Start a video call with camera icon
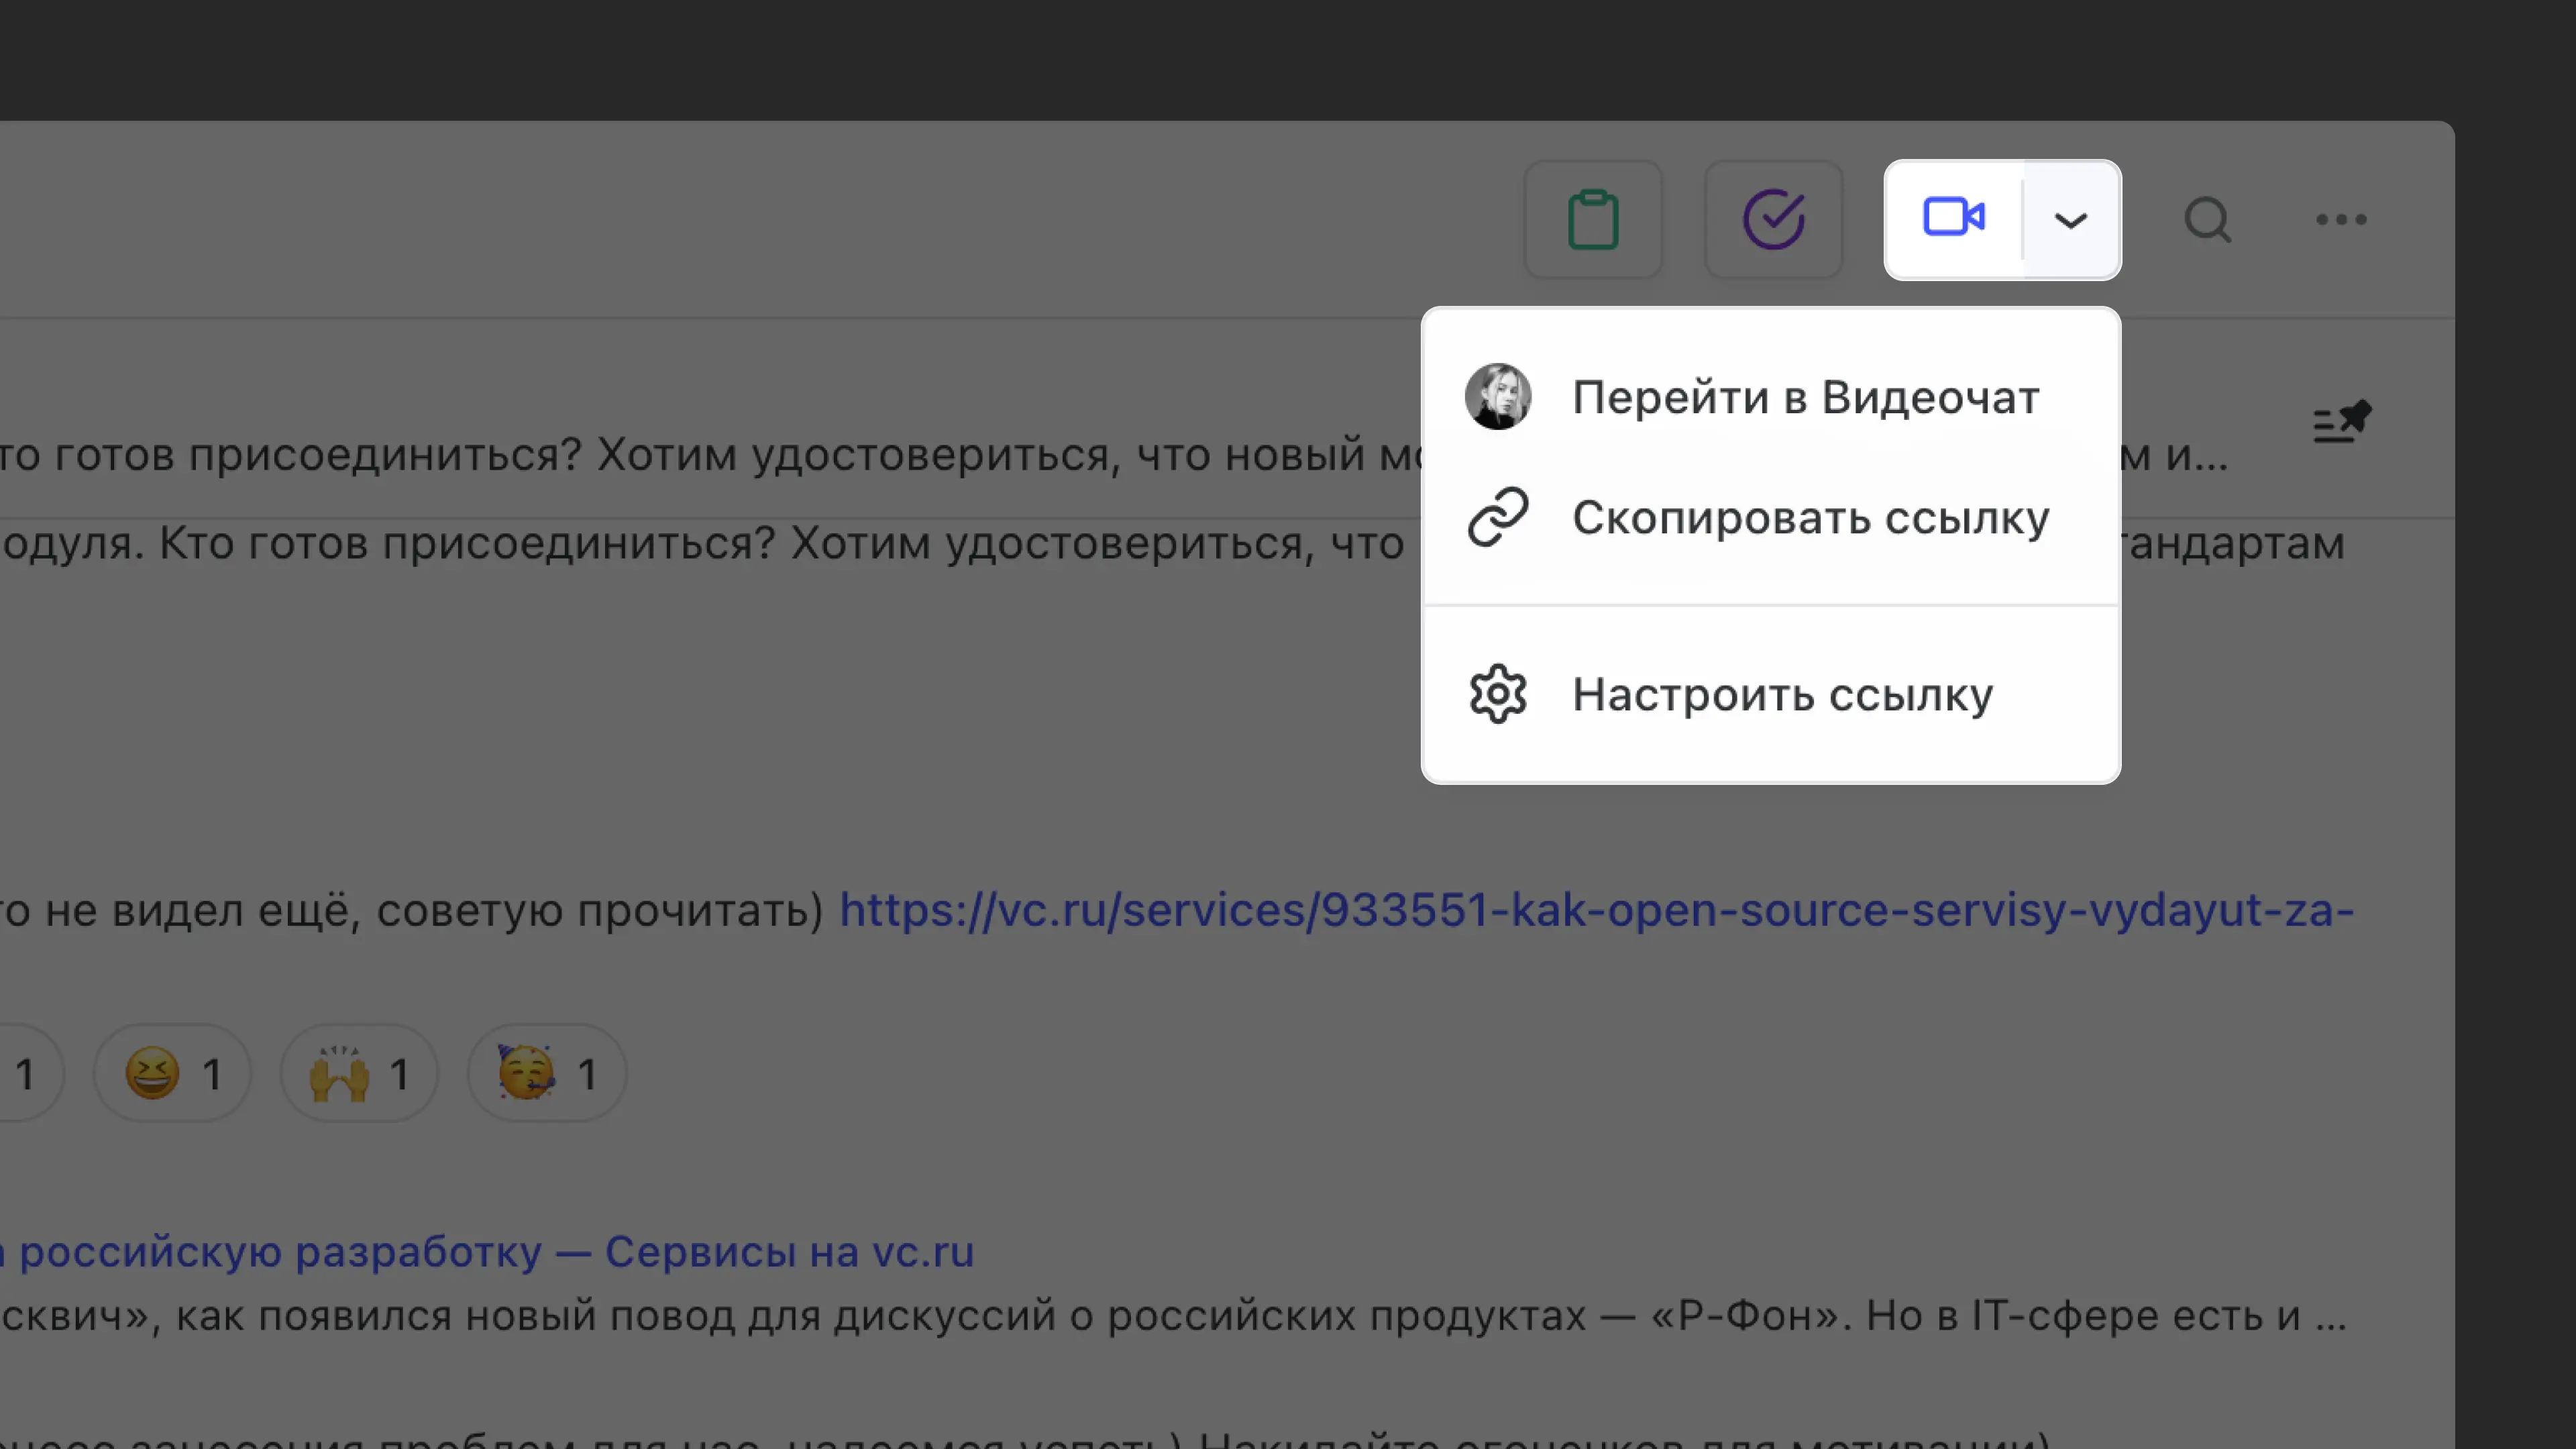Image resolution: width=2576 pixels, height=1449 pixels. pos(1953,217)
